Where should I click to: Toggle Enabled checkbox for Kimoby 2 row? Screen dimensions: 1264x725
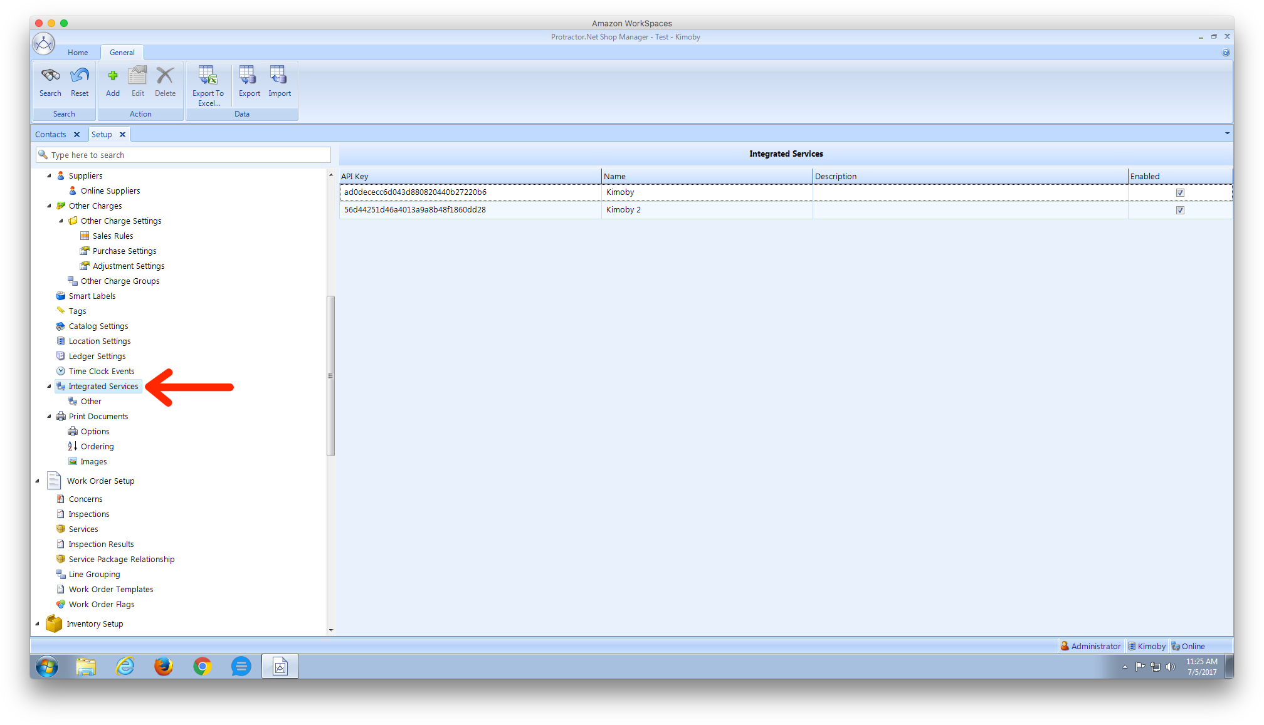[x=1180, y=211]
